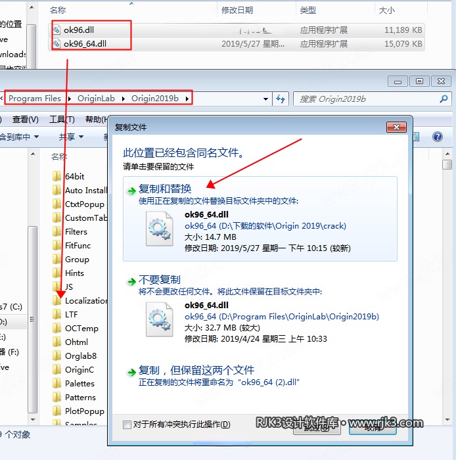Expand the arrow after Origin2019b breadcrumb
456x460 pixels.
point(187,99)
